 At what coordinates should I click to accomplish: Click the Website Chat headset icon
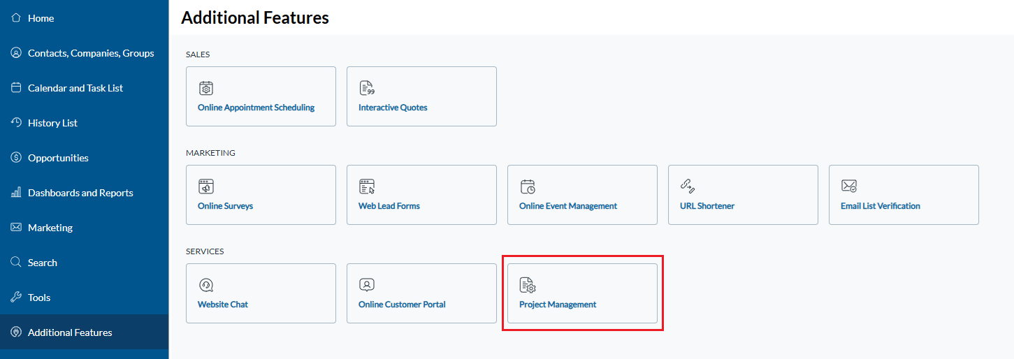click(x=206, y=285)
